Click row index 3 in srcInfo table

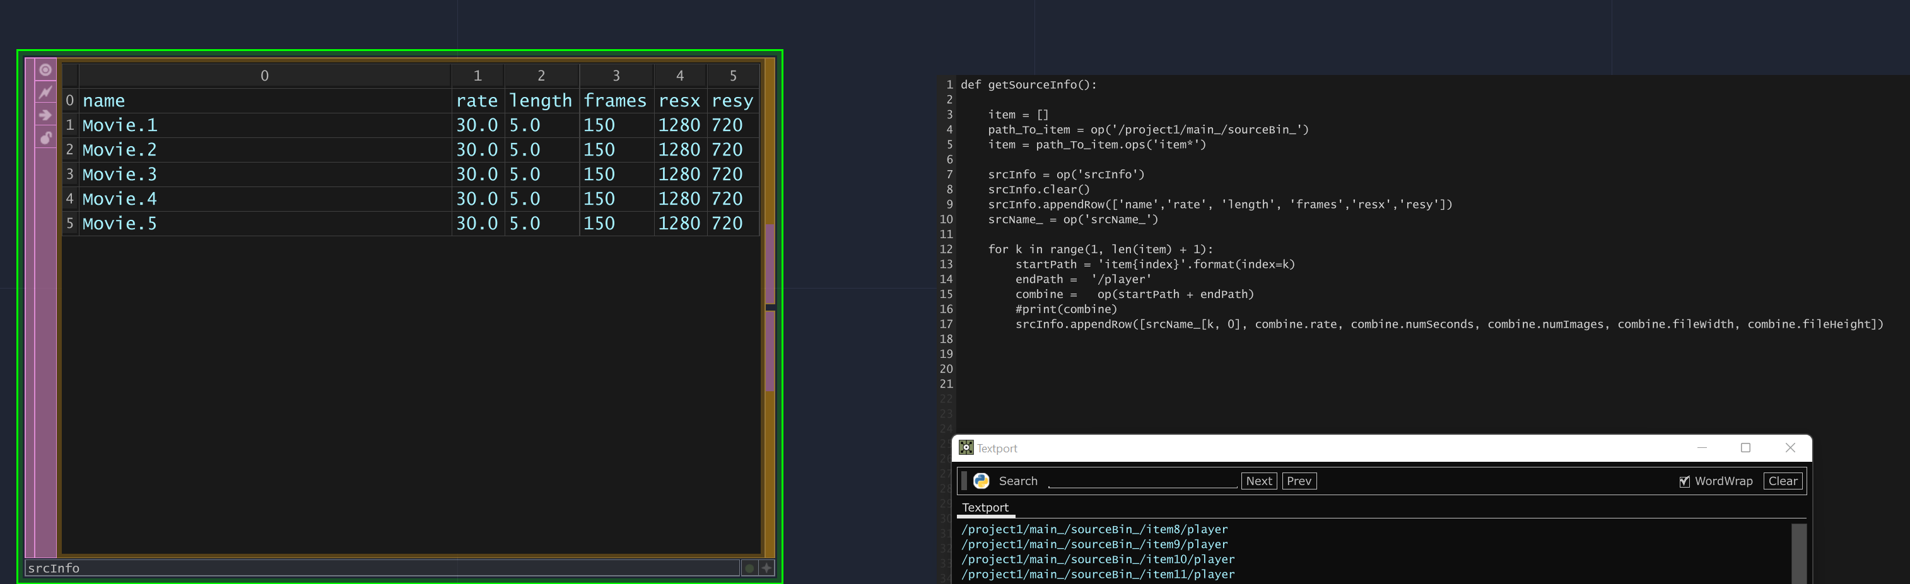69,174
